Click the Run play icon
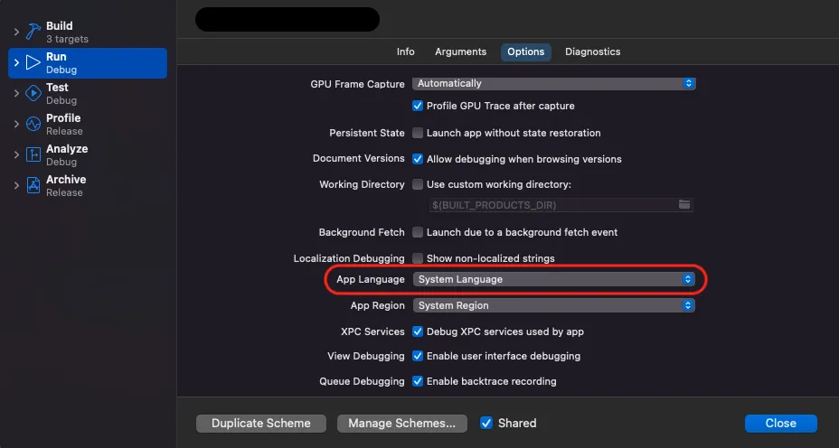Screen dimensions: 839x448 [33, 62]
